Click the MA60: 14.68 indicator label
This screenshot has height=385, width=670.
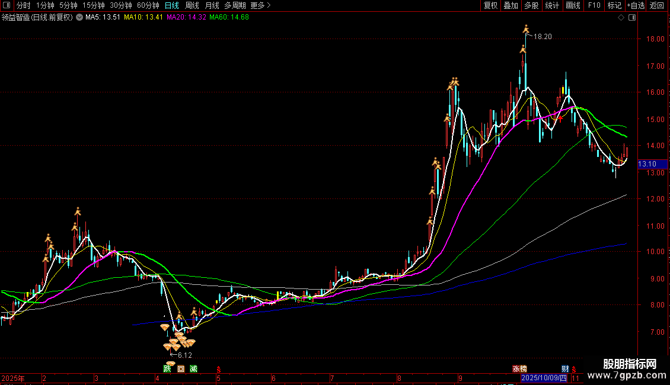click(x=229, y=18)
